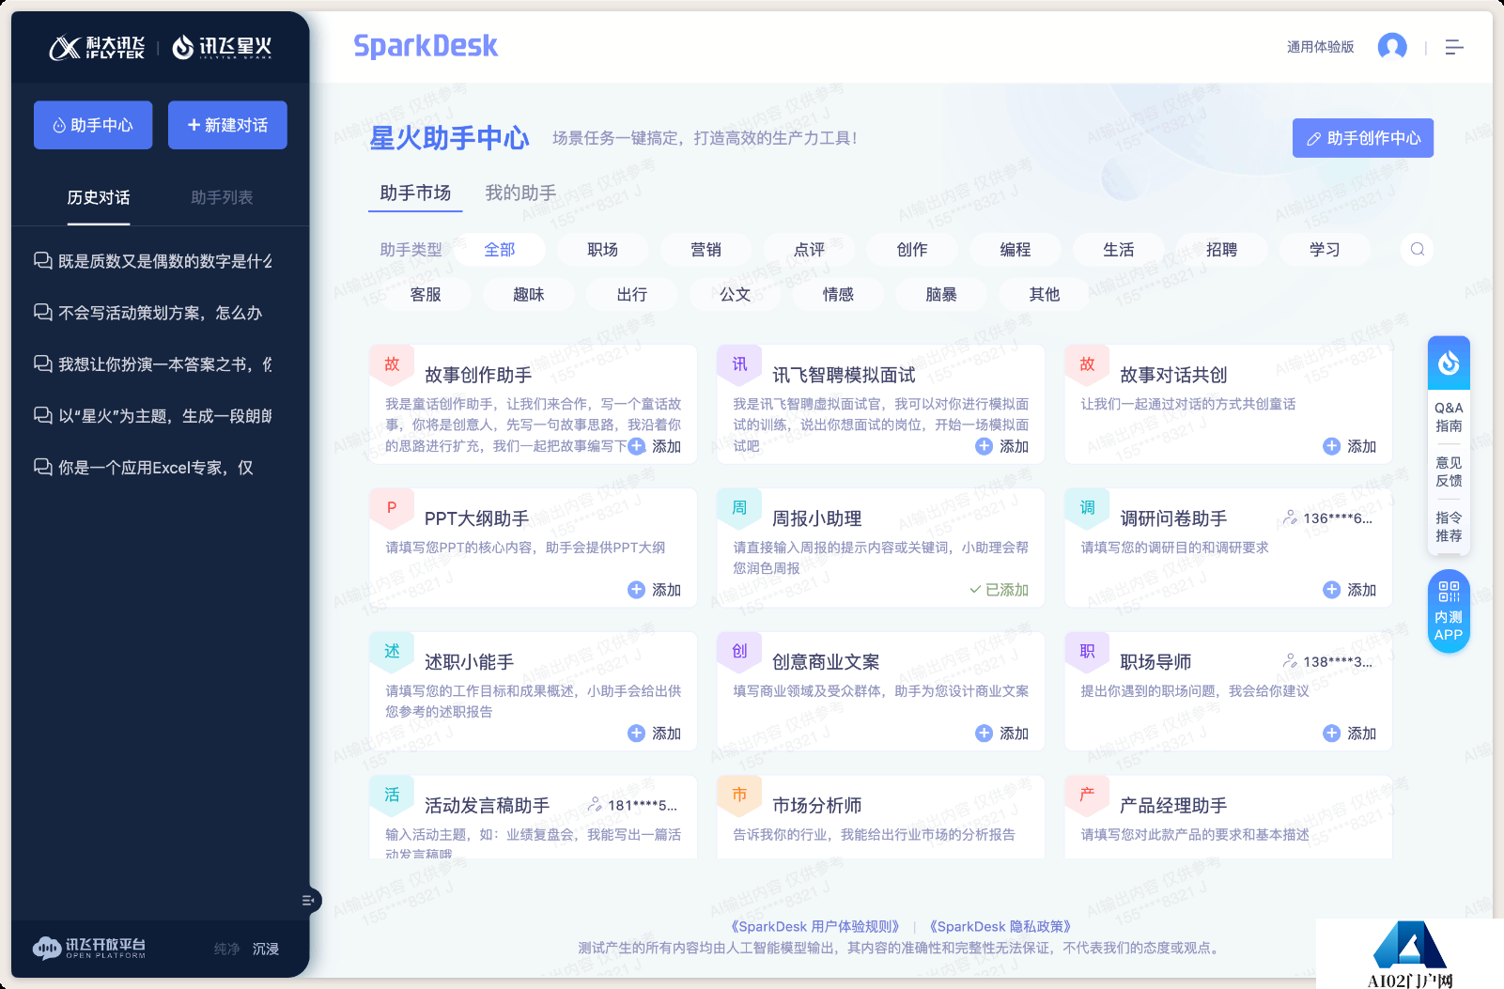Click the iFLYTEK logo in sidebar header
The height and width of the screenshot is (989, 1504).
tap(98, 47)
